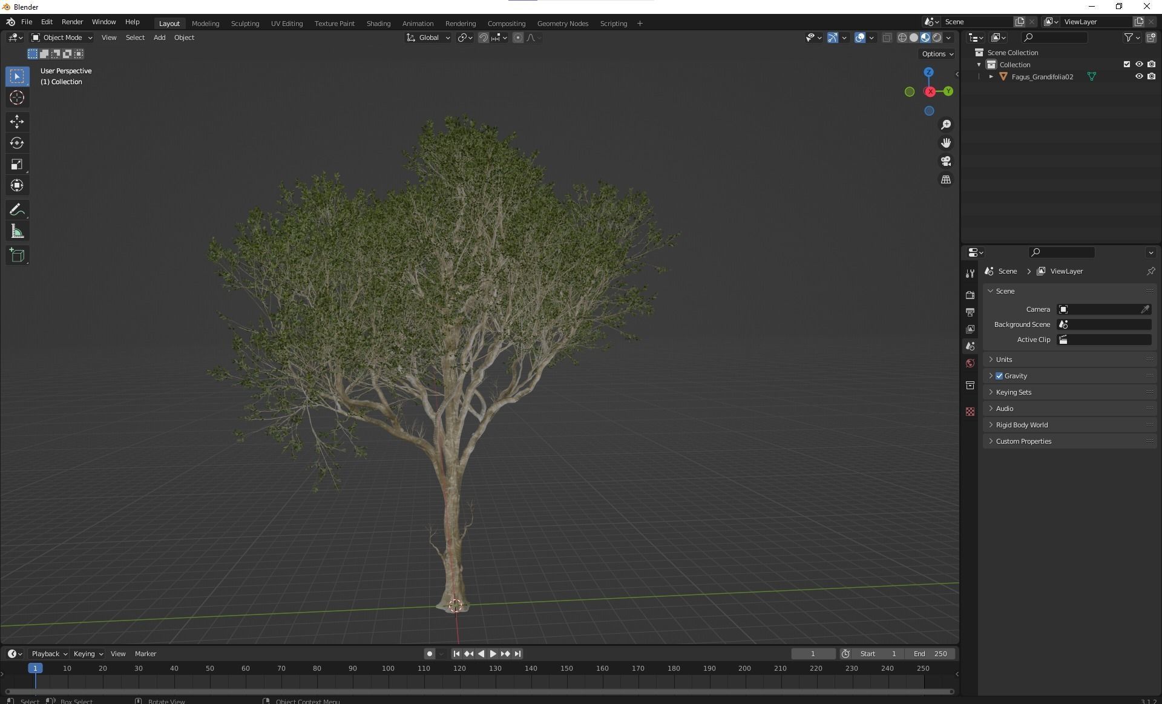Open the Add menu in viewport

(159, 38)
